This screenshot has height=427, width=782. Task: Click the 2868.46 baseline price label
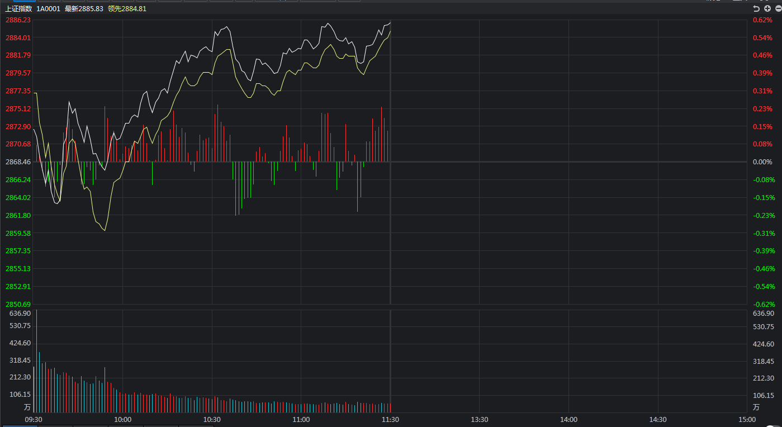[x=18, y=162]
